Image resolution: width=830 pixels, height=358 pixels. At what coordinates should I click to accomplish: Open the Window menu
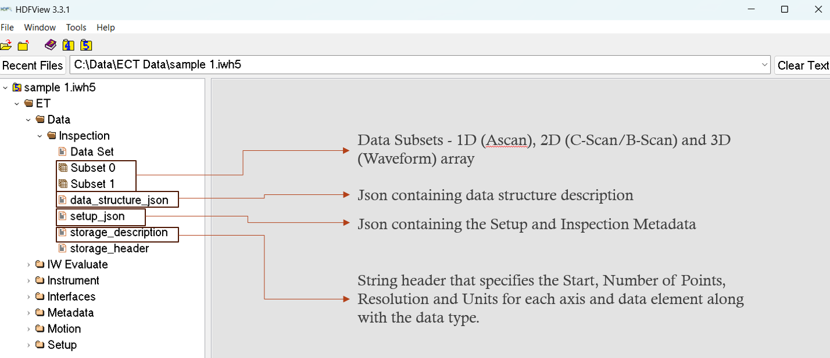[40, 27]
